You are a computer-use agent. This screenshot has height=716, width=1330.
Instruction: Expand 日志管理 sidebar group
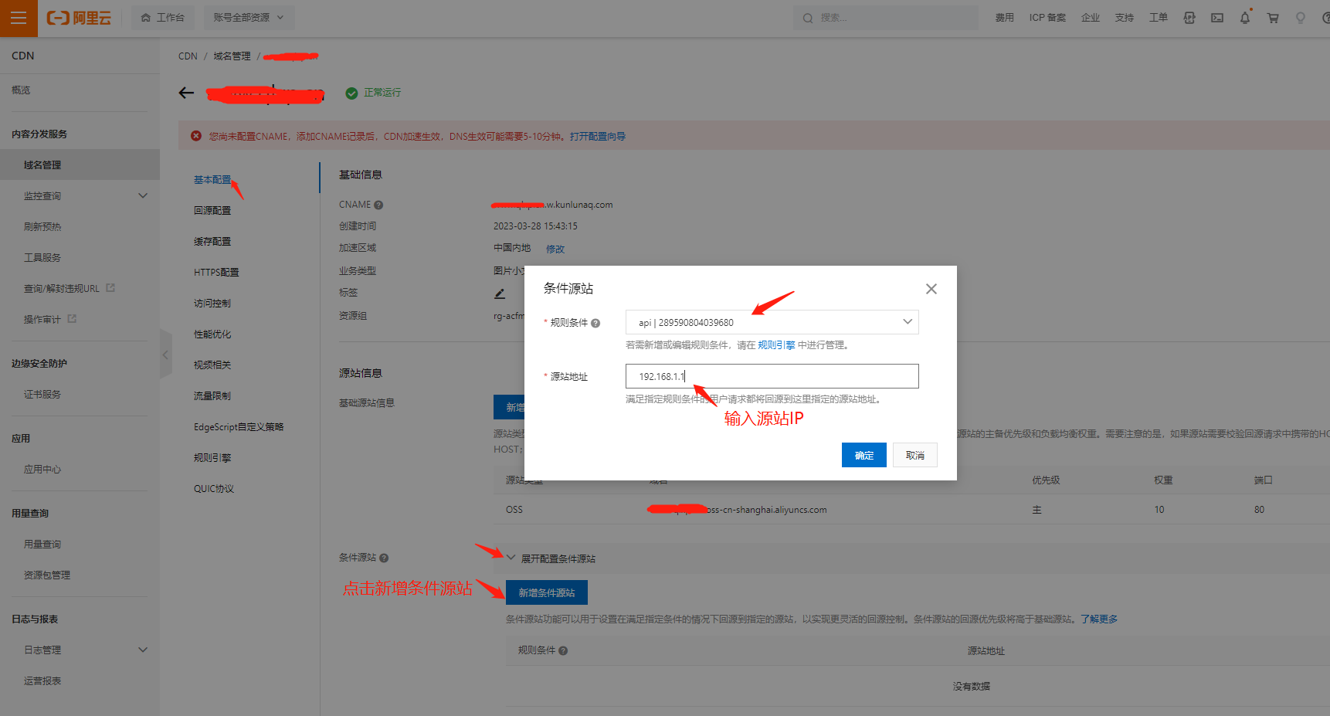click(143, 650)
